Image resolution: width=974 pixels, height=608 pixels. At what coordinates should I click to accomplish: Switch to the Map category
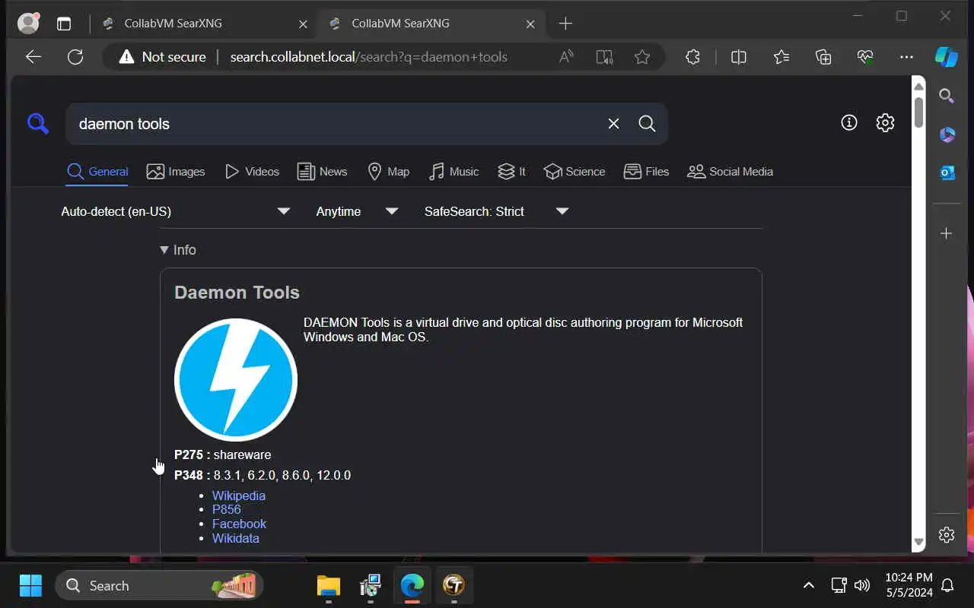(388, 172)
